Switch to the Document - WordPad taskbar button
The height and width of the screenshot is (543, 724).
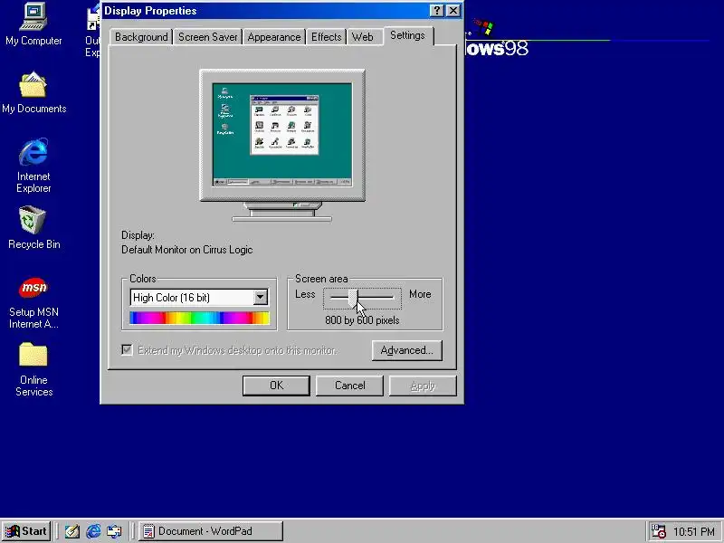tap(211, 531)
